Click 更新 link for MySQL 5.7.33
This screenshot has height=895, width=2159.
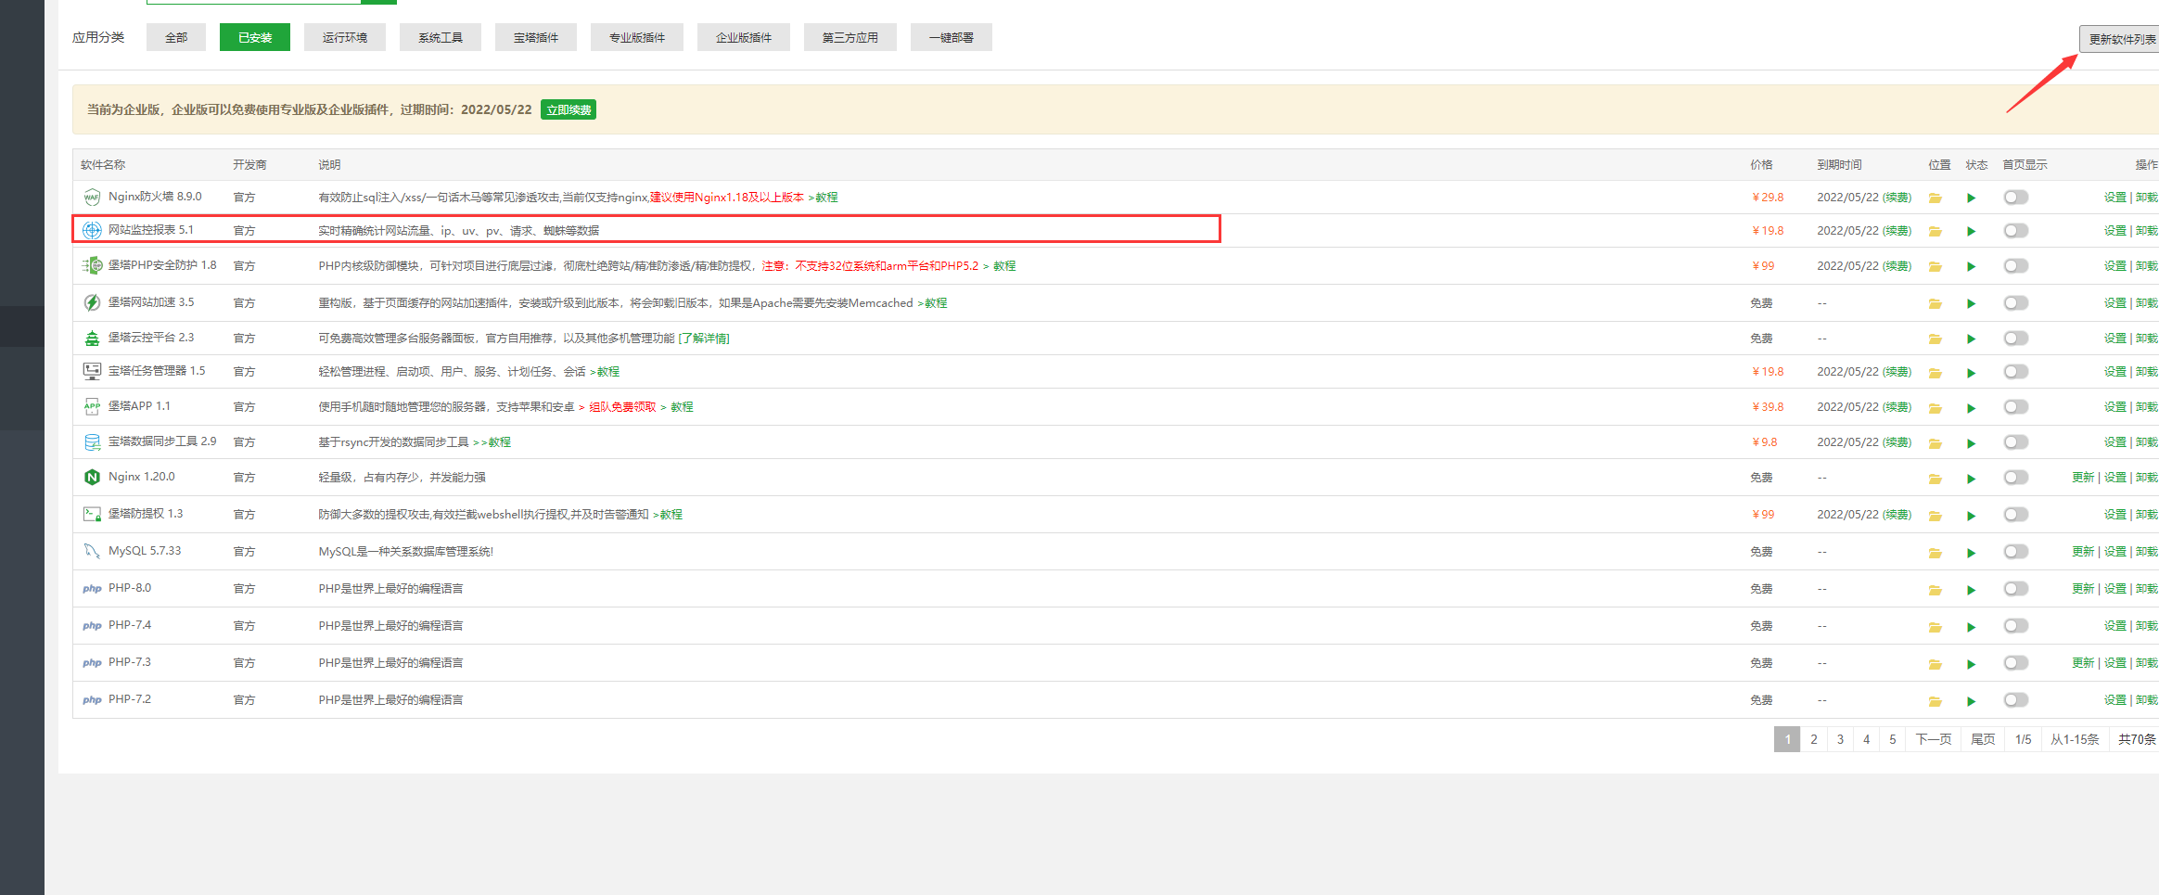(x=2083, y=551)
